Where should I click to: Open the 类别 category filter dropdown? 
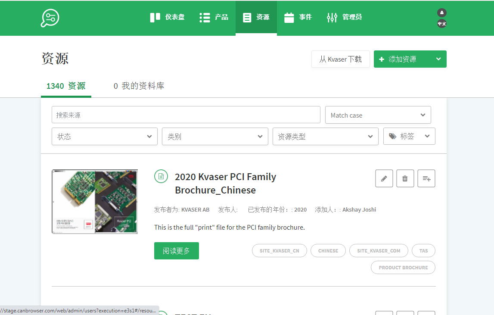(x=215, y=137)
